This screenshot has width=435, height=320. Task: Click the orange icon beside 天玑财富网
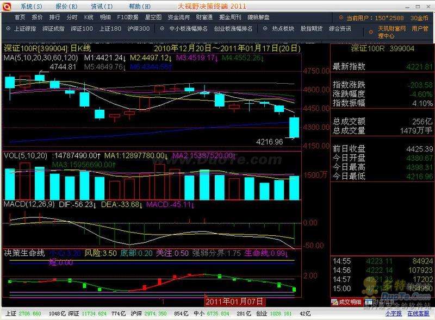click(371, 32)
